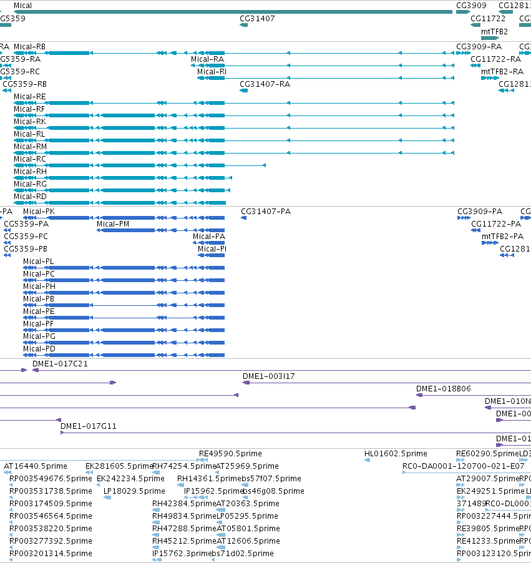Click the DME1-017G11 clone label

[89, 426]
